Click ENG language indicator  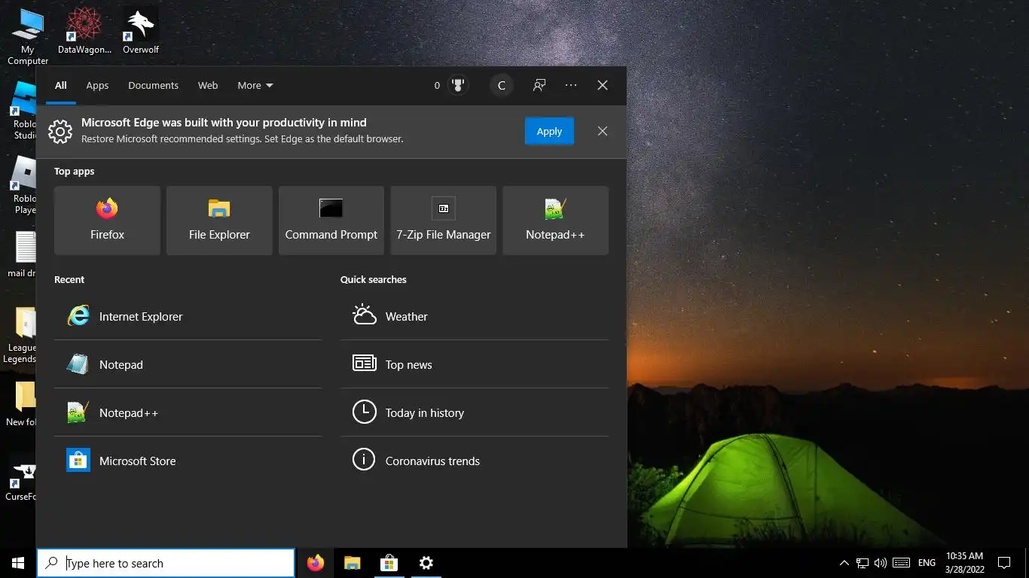927,563
